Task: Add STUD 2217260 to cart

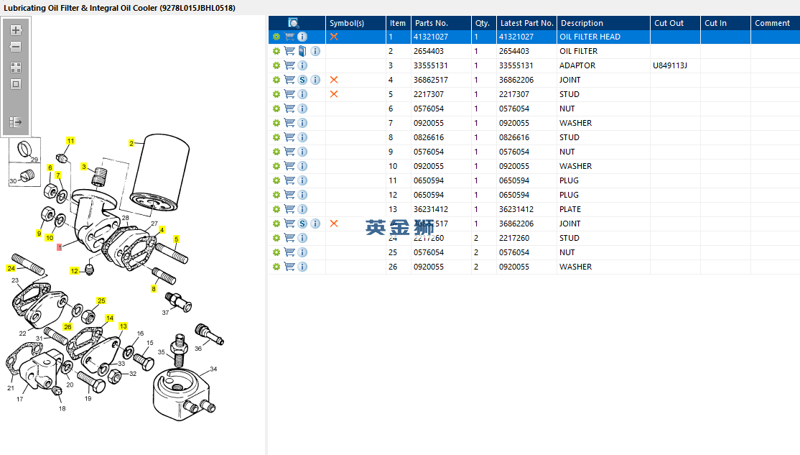Action: coord(289,238)
